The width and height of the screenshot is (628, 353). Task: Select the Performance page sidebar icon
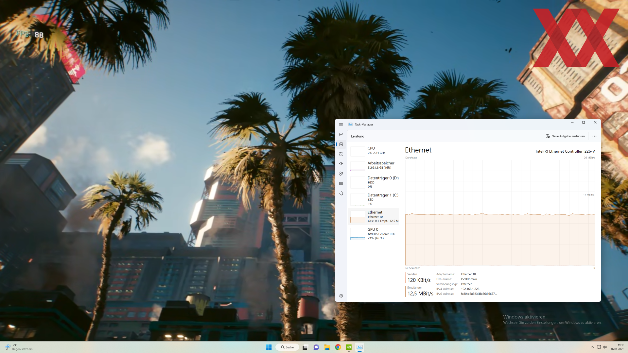[x=341, y=144]
